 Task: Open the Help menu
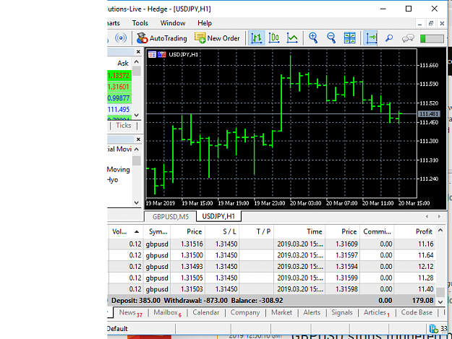[205, 23]
